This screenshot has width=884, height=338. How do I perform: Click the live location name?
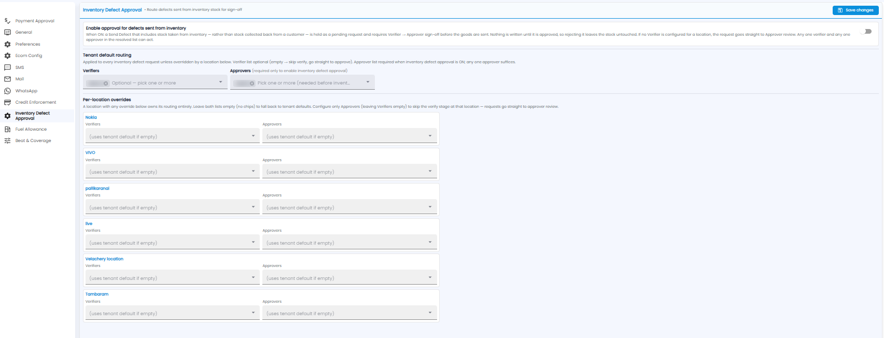tap(89, 223)
